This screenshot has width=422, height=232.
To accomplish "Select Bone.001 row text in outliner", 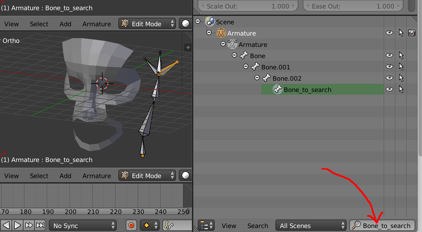I will tap(276, 67).
